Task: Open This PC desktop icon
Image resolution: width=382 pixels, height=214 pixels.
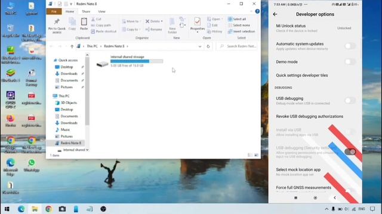Action: (x=11, y=8)
